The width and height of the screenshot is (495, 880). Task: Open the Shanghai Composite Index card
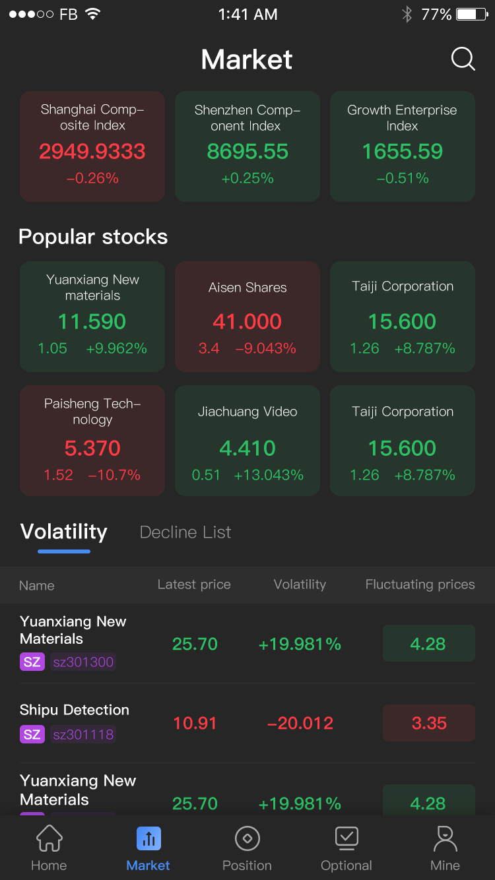[92, 146]
